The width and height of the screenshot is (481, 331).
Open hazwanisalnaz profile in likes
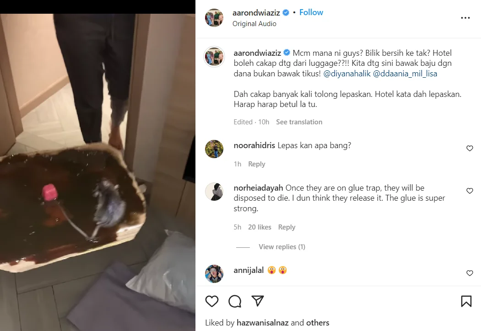(x=263, y=323)
